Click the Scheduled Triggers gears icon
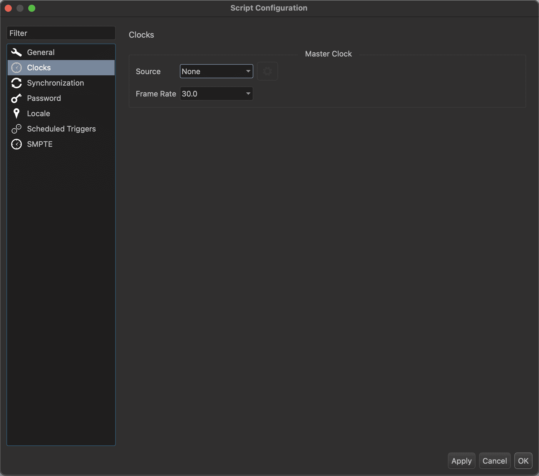Screen dimensions: 539x476 pyautogui.click(x=16, y=129)
